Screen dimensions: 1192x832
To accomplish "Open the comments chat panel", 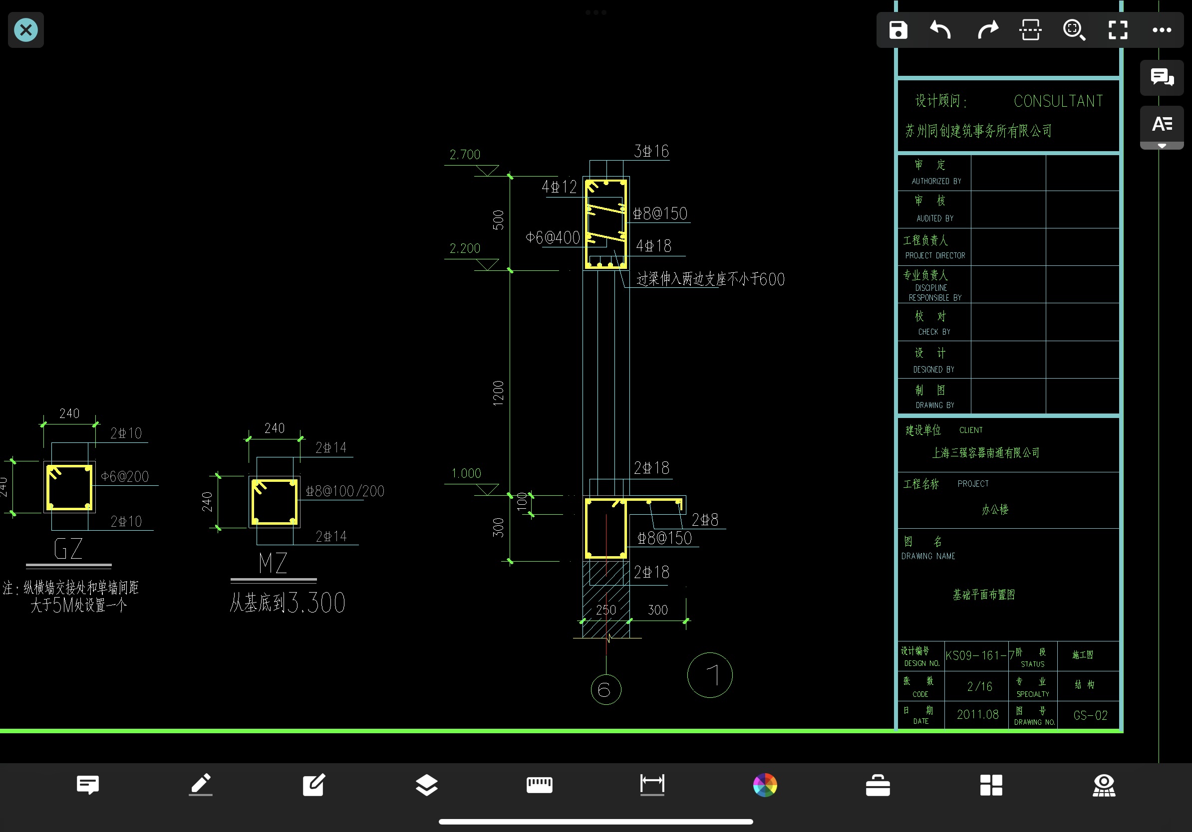I will [x=1162, y=77].
